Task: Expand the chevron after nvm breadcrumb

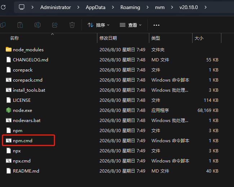Action: (172, 7)
